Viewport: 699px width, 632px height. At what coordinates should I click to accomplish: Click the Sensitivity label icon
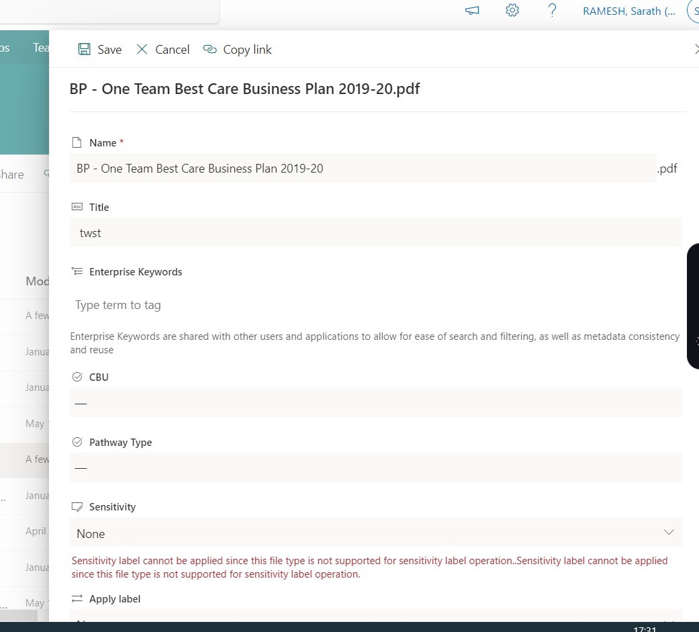(77, 507)
